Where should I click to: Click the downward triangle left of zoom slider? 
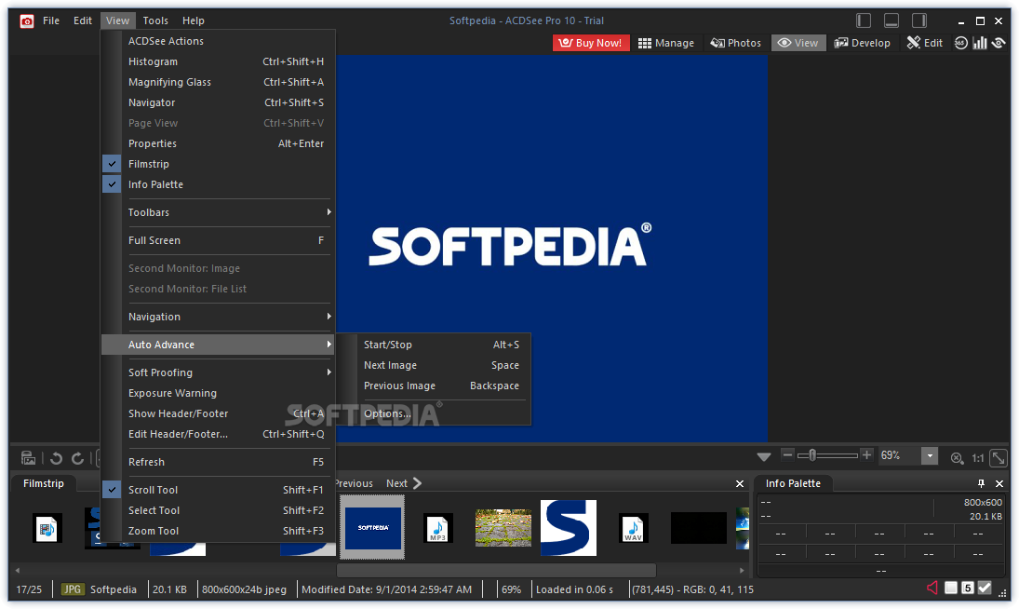click(764, 457)
